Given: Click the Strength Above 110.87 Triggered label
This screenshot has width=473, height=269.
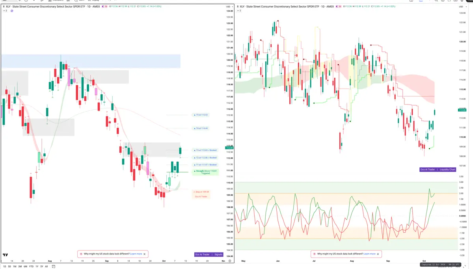Looking at the screenshot, I should [x=205, y=172].
